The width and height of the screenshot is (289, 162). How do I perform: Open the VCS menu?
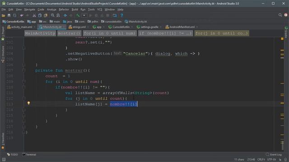point(99,9)
